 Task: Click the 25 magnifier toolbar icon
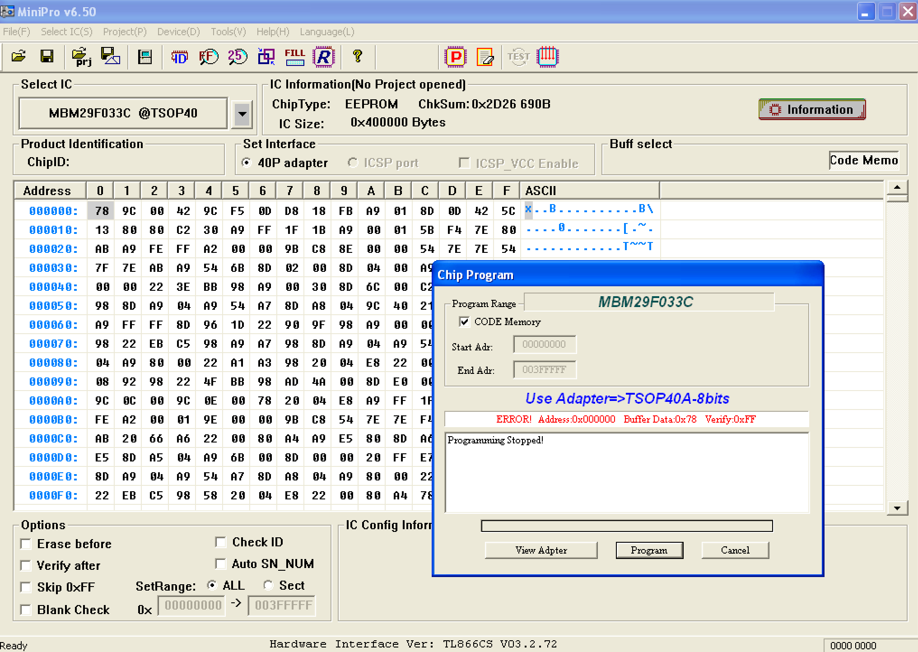(238, 56)
